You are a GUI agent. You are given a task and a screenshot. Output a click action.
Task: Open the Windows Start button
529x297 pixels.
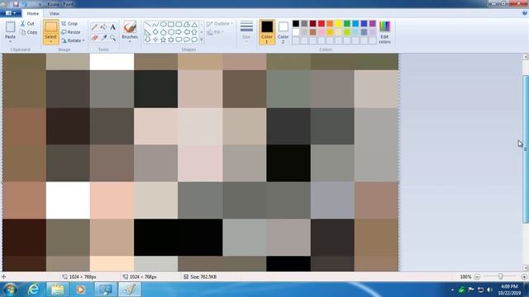10,290
